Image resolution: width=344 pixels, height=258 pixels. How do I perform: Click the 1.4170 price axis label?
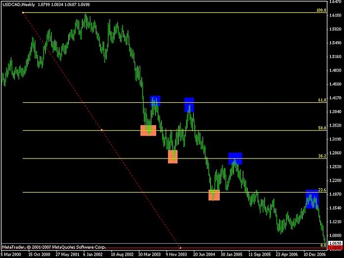pos(335,98)
